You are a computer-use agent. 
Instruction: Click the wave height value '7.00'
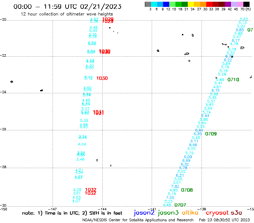coord(170,198)
